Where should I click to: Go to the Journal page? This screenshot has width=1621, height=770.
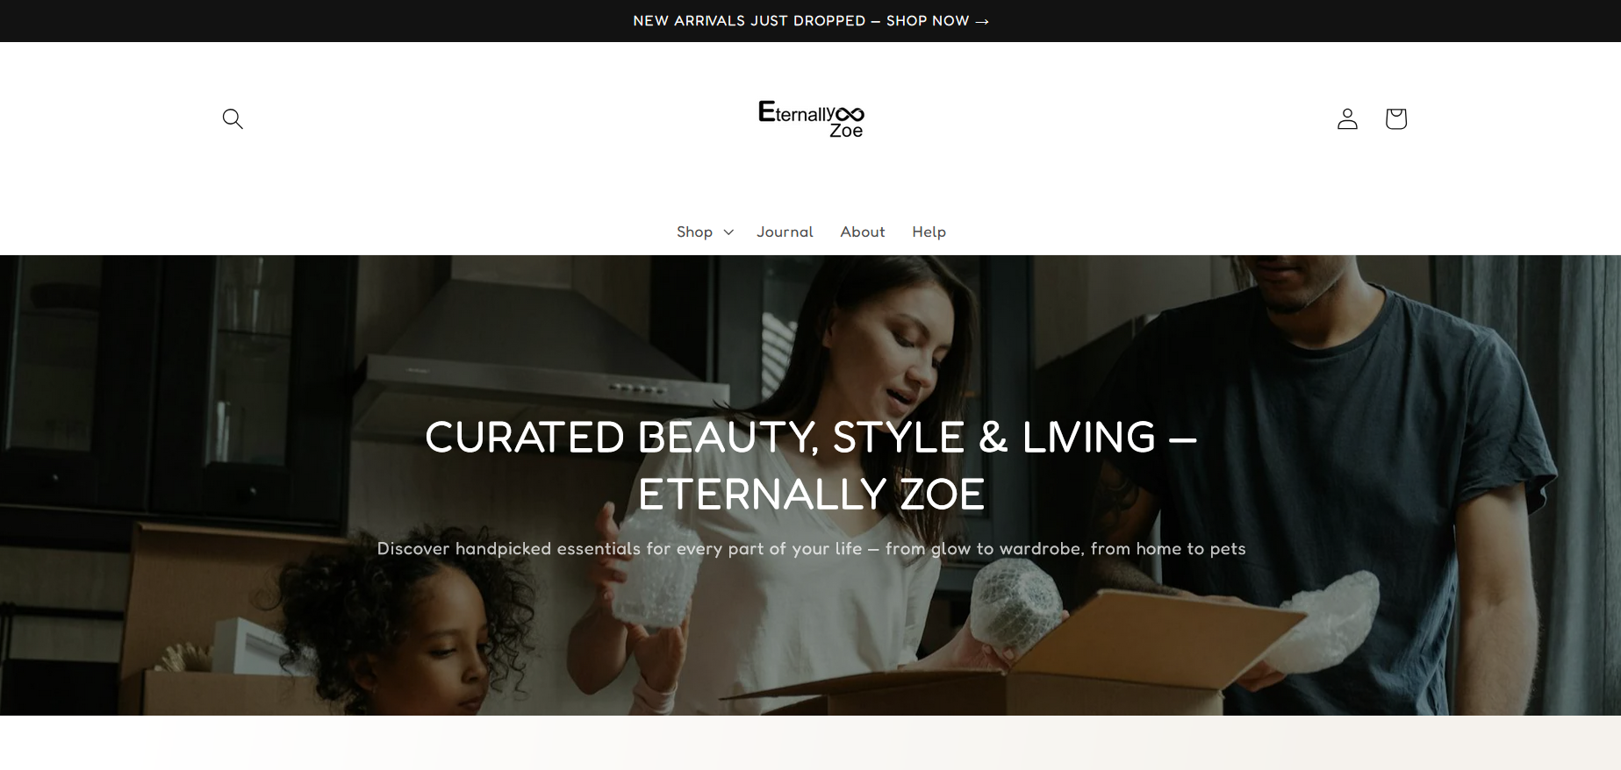pyautogui.click(x=785, y=232)
